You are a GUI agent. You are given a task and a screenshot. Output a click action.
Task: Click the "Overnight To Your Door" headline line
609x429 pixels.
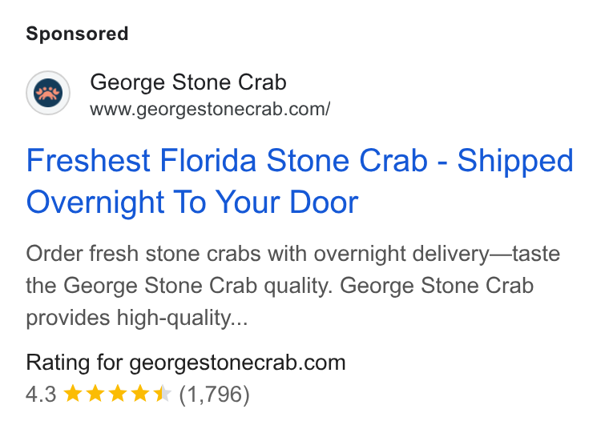tap(192, 202)
